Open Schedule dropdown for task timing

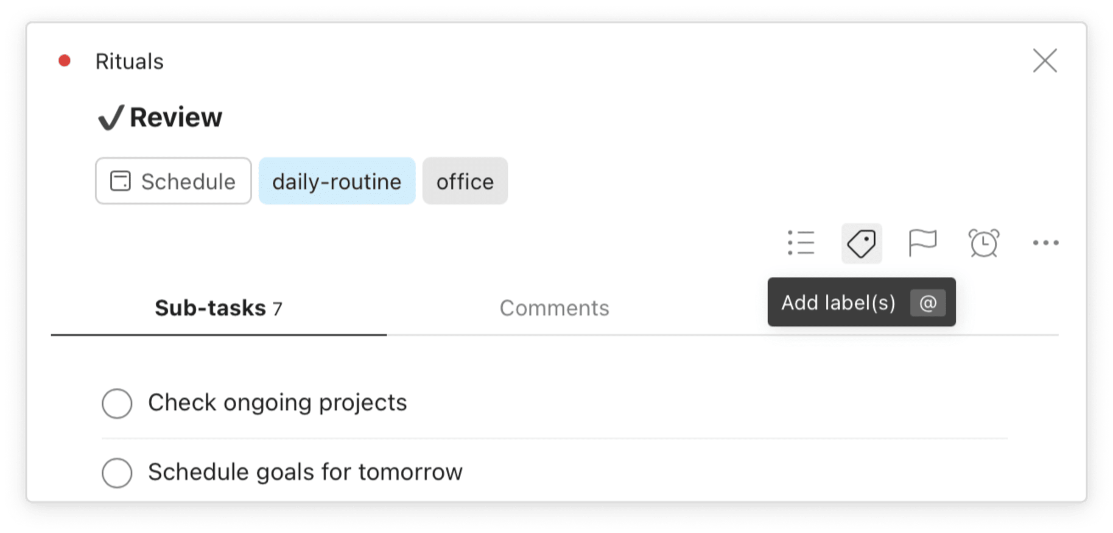[x=173, y=182]
